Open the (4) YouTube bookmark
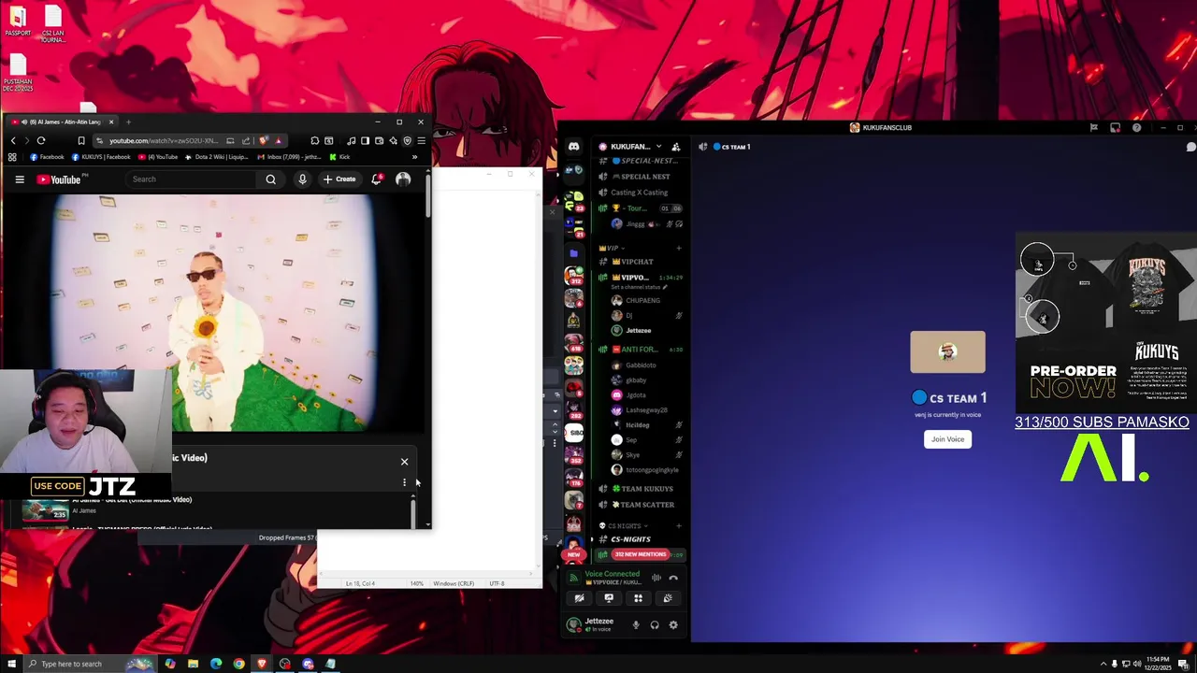The height and width of the screenshot is (673, 1197). tap(158, 157)
